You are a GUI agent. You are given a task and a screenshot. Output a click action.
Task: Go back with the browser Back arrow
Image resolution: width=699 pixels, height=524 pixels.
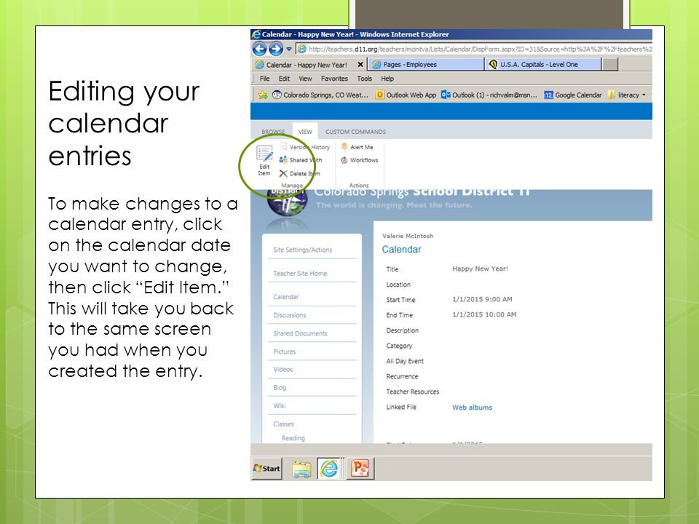tap(260, 49)
